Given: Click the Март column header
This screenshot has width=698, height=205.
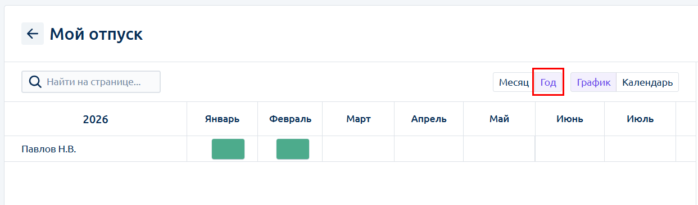Looking at the screenshot, I should tap(359, 119).
